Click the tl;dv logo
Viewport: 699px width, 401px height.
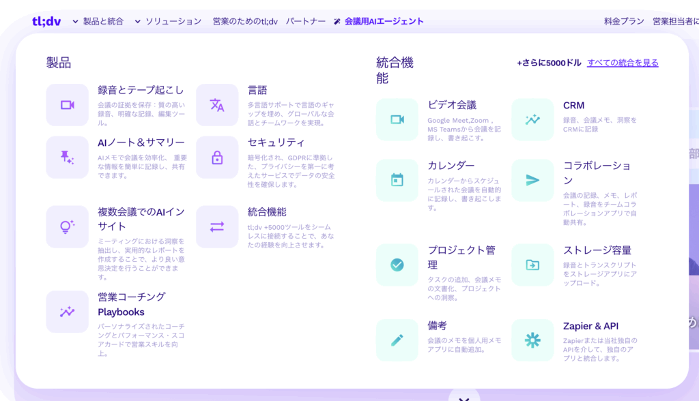(46, 21)
